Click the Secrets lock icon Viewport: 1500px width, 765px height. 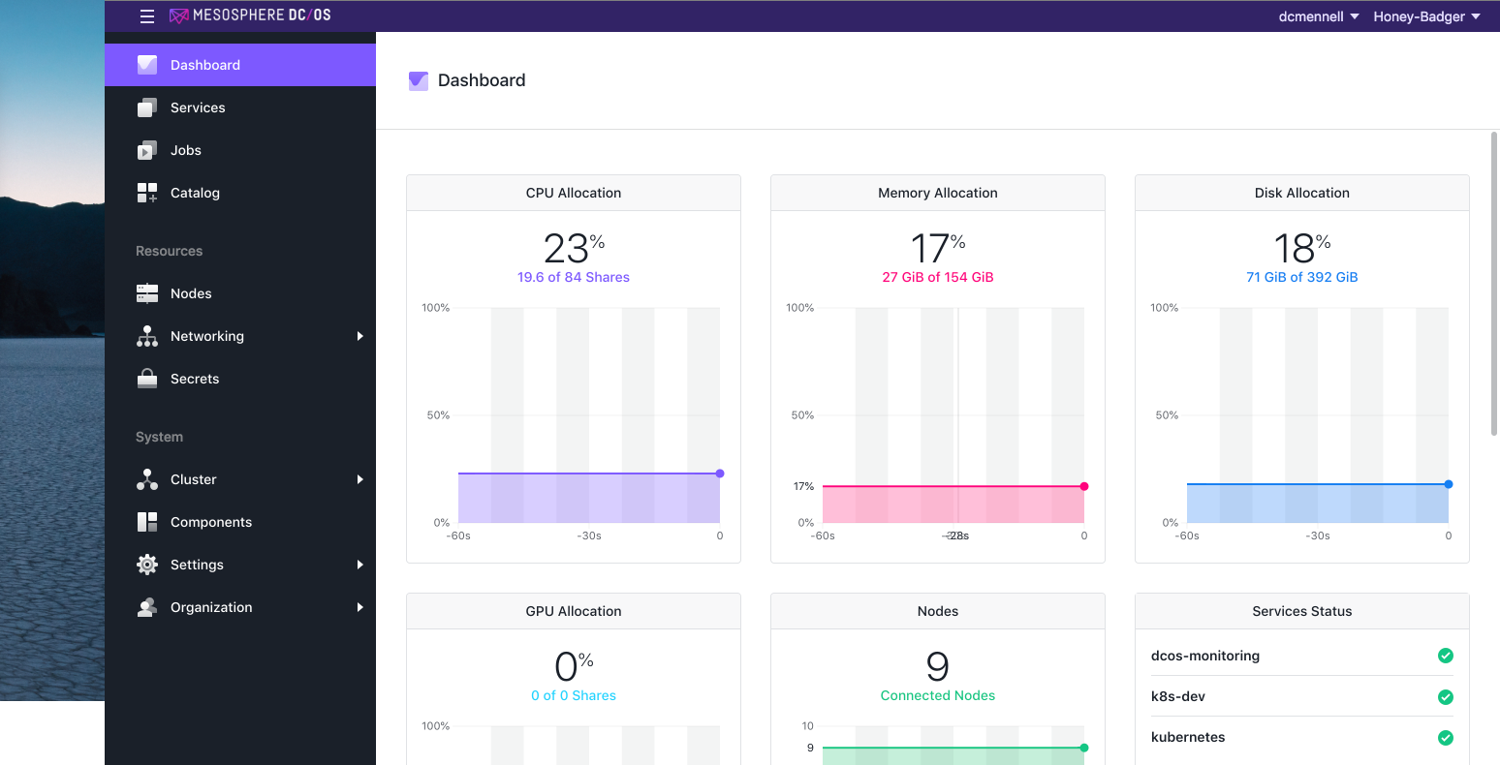[147, 379]
